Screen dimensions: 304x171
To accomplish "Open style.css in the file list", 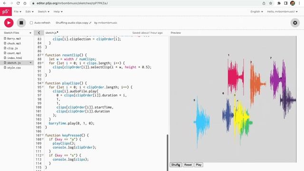I will tap(14, 67).
